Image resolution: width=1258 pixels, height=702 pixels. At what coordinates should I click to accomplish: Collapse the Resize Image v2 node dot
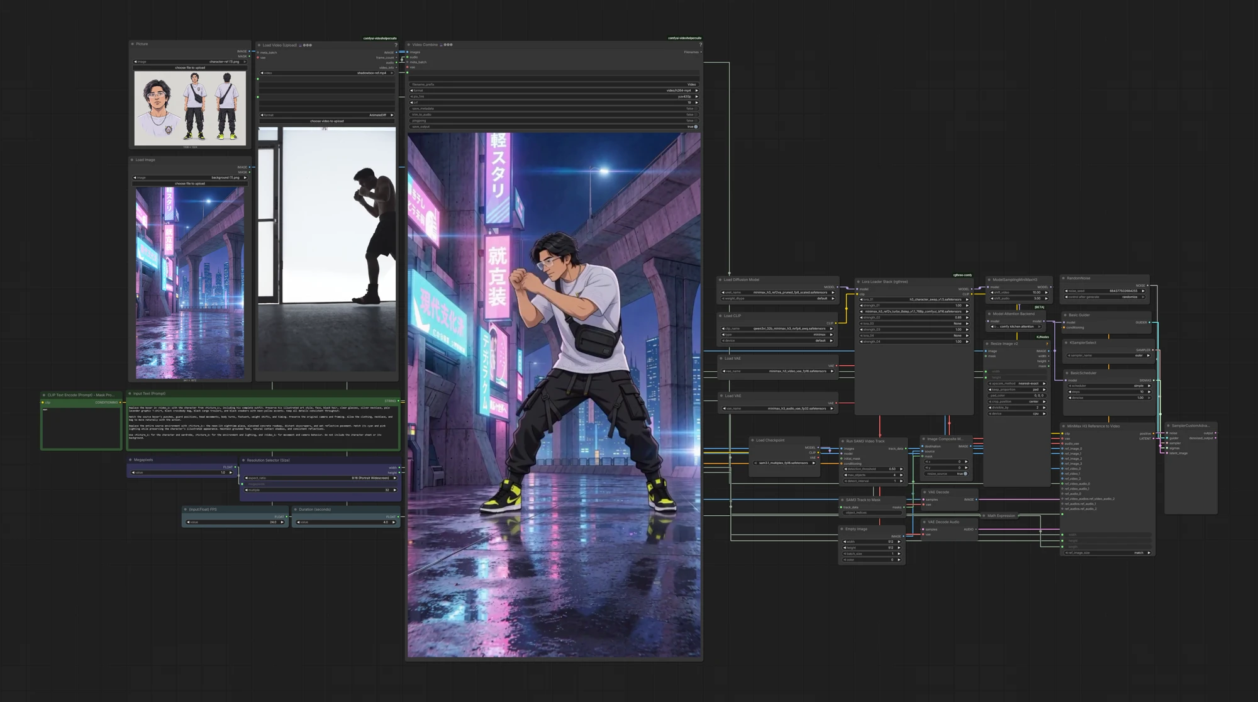[x=988, y=343]
